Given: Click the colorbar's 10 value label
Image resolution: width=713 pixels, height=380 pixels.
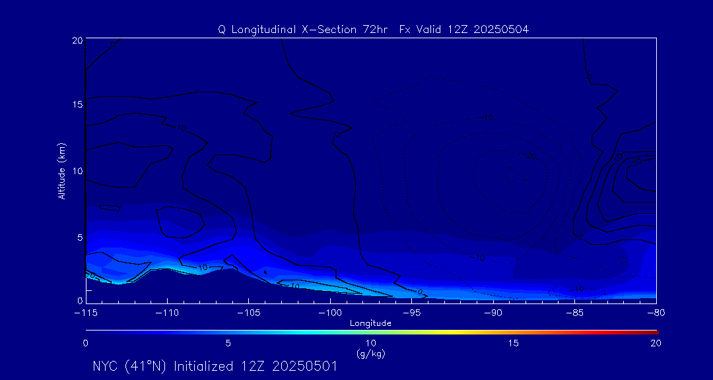Looking at the screenshot, I should coord(371,344).
